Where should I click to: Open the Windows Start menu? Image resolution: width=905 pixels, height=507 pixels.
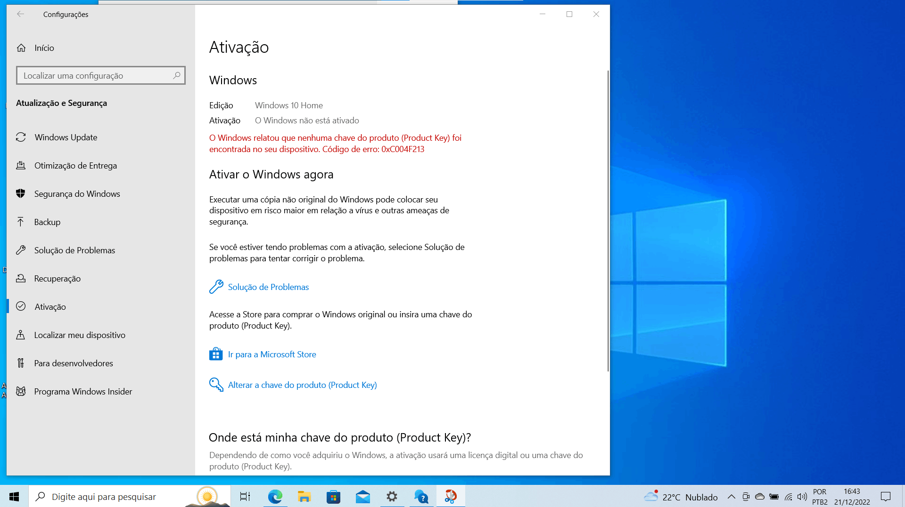coord(14,497)
